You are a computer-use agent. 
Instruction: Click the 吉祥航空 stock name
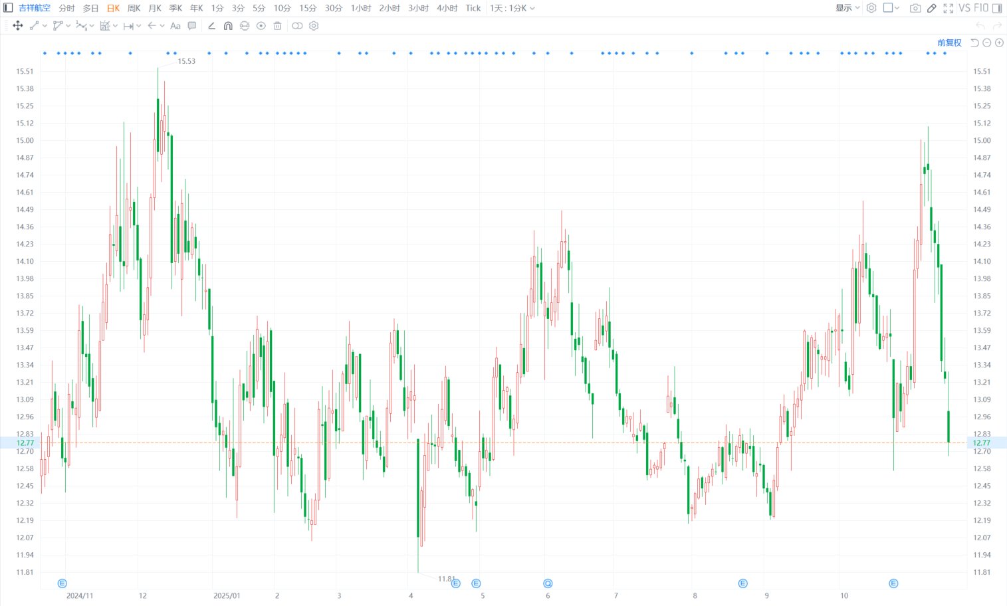(35, 8)
